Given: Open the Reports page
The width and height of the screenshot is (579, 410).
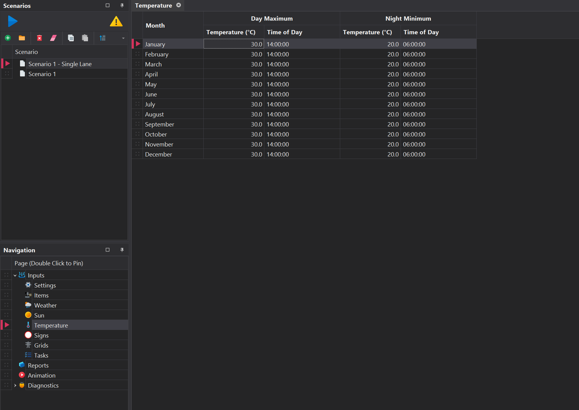Looking at the screenshot, I should point(38,365).
